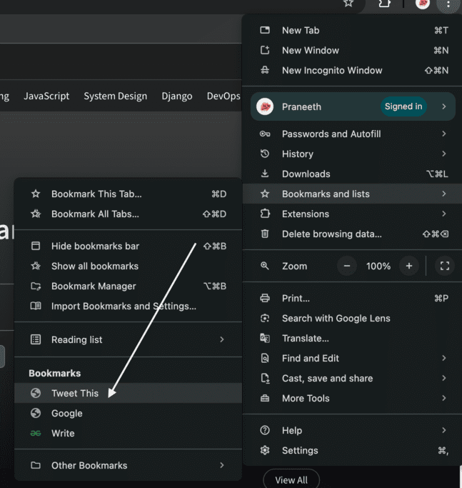Open the Google bookmark
This screenshot has width=462, height=488.
tap(66, 413)
